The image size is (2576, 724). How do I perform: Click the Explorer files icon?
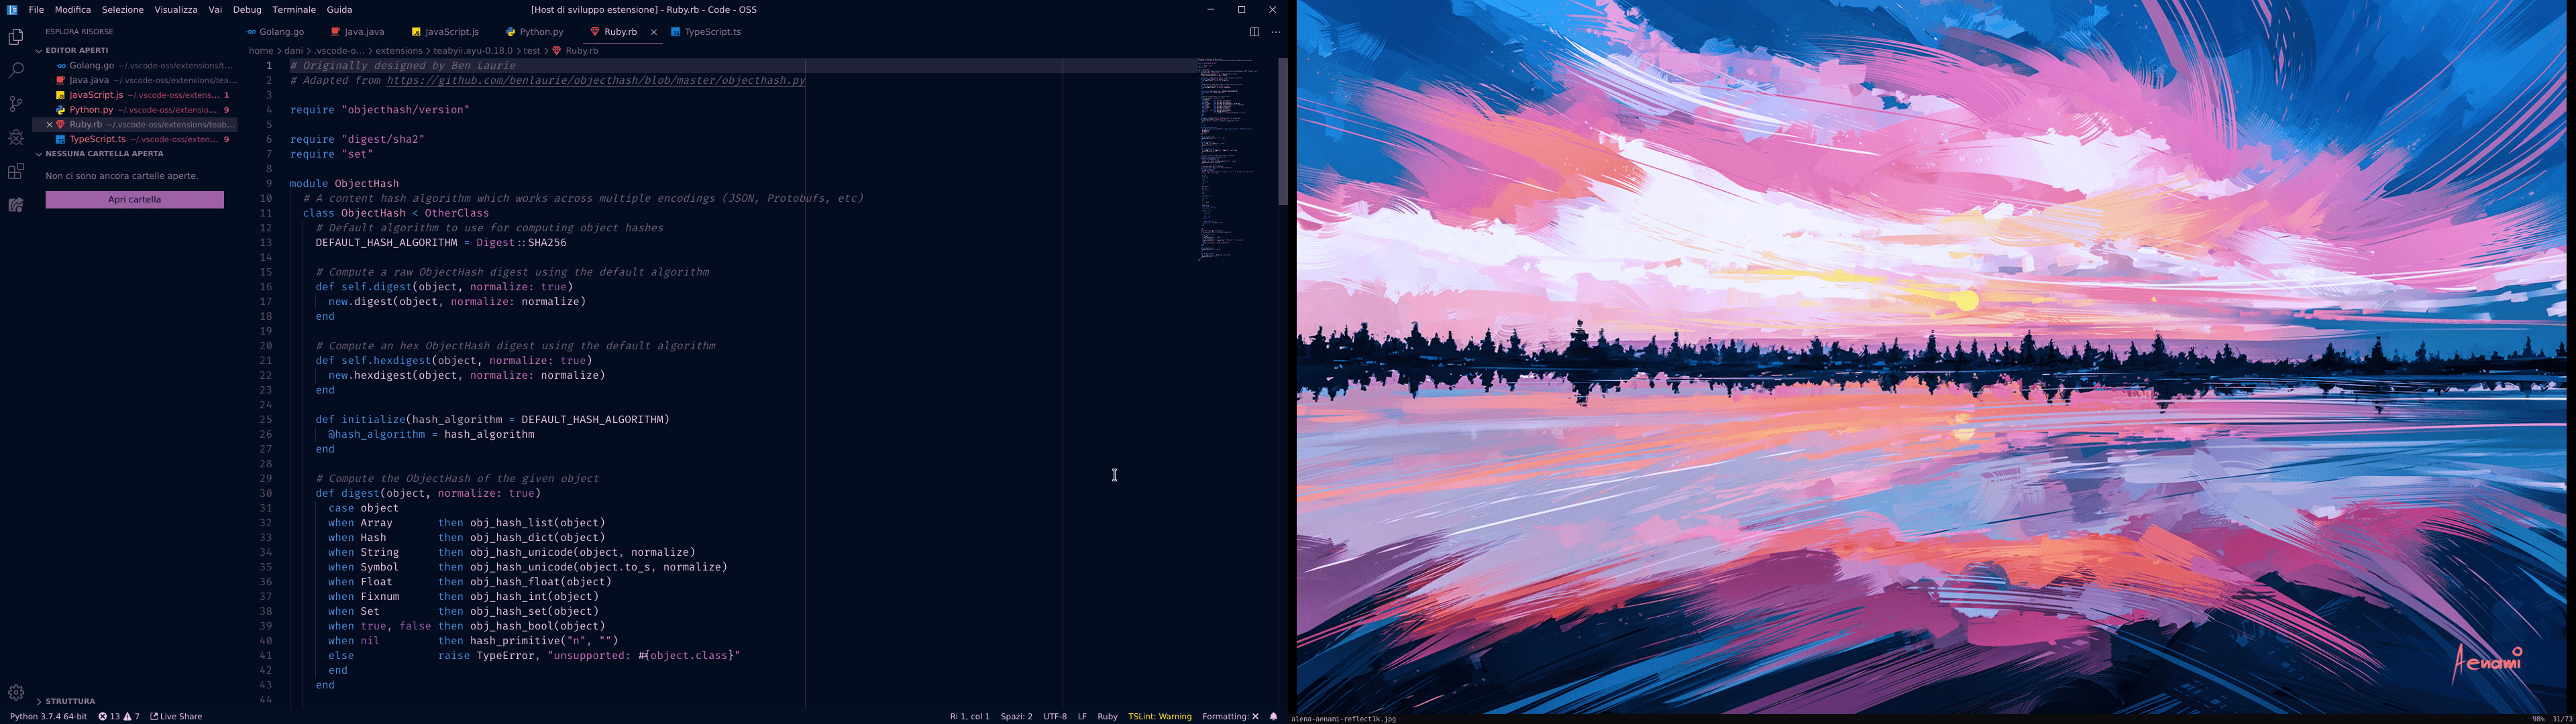(x=16, y=37)
